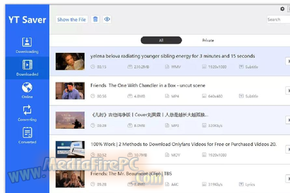Click duration 03:28
Screen dimensions: 290x193
(x=101, y=125)
